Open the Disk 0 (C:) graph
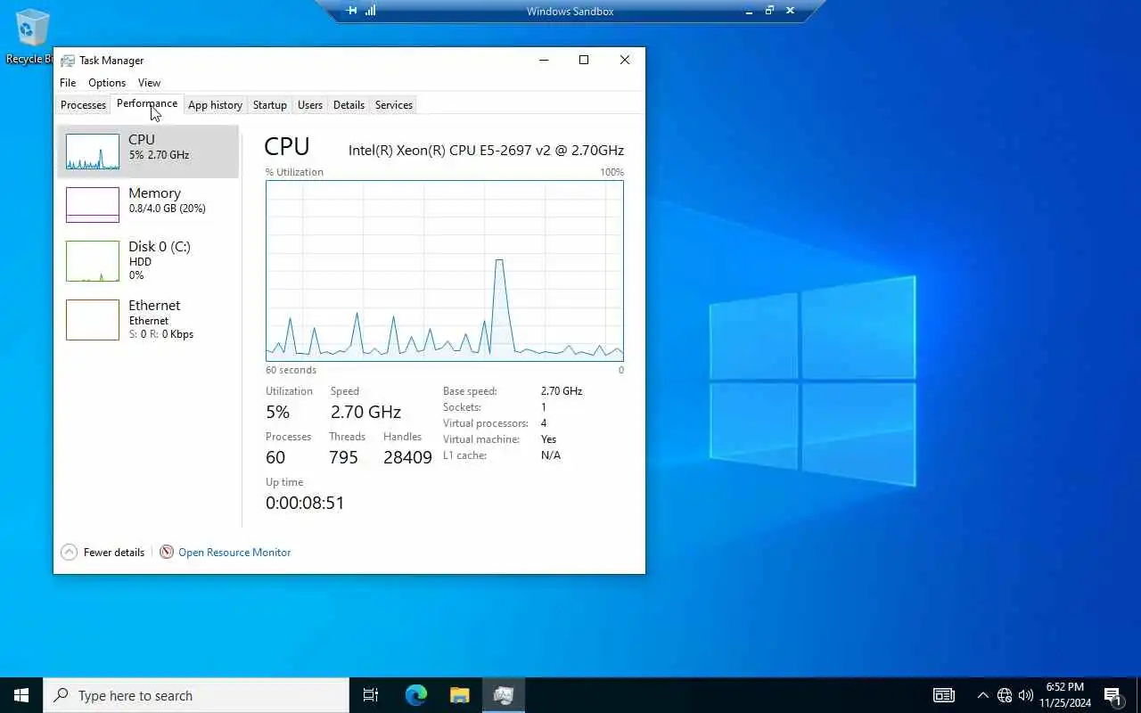The width and height of the screenshot is (1141, 713). tap(93, 260)
